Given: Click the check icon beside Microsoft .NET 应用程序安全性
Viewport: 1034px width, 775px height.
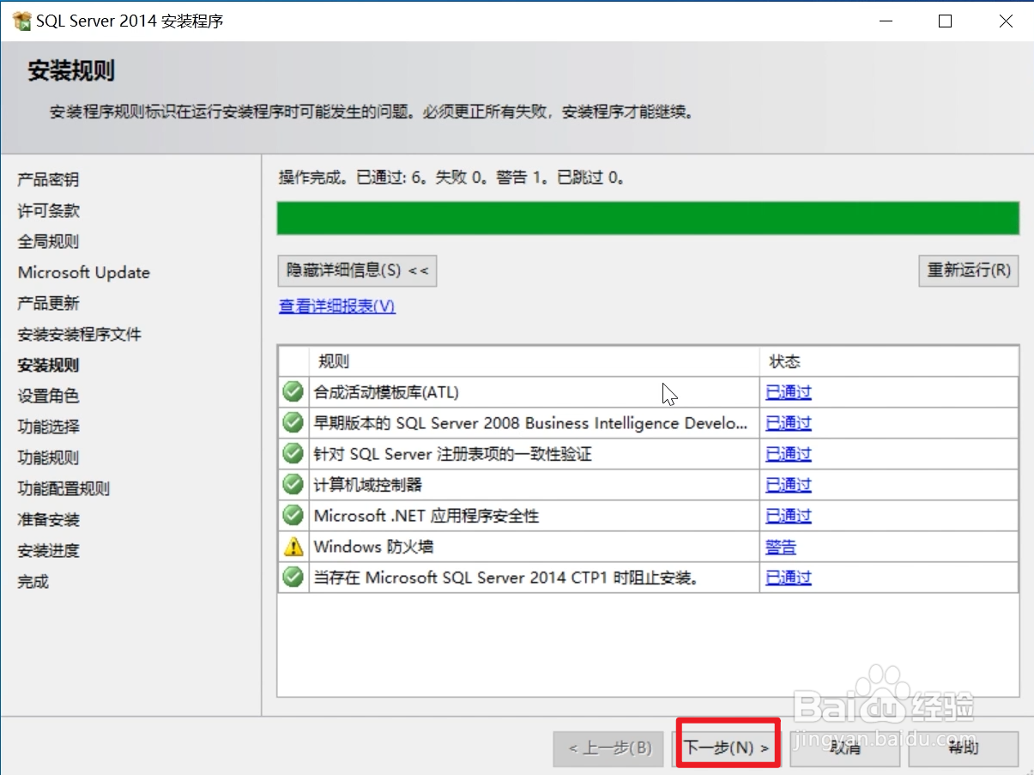Looking at the screenshot, I should 293,515.
